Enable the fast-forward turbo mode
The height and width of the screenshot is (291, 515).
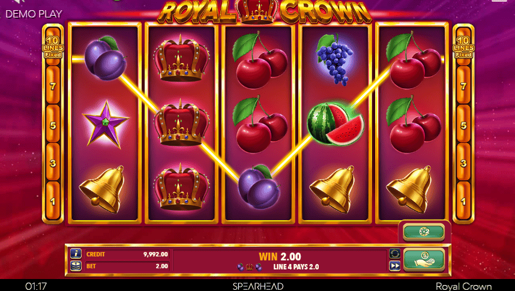[x=394, y=266]
